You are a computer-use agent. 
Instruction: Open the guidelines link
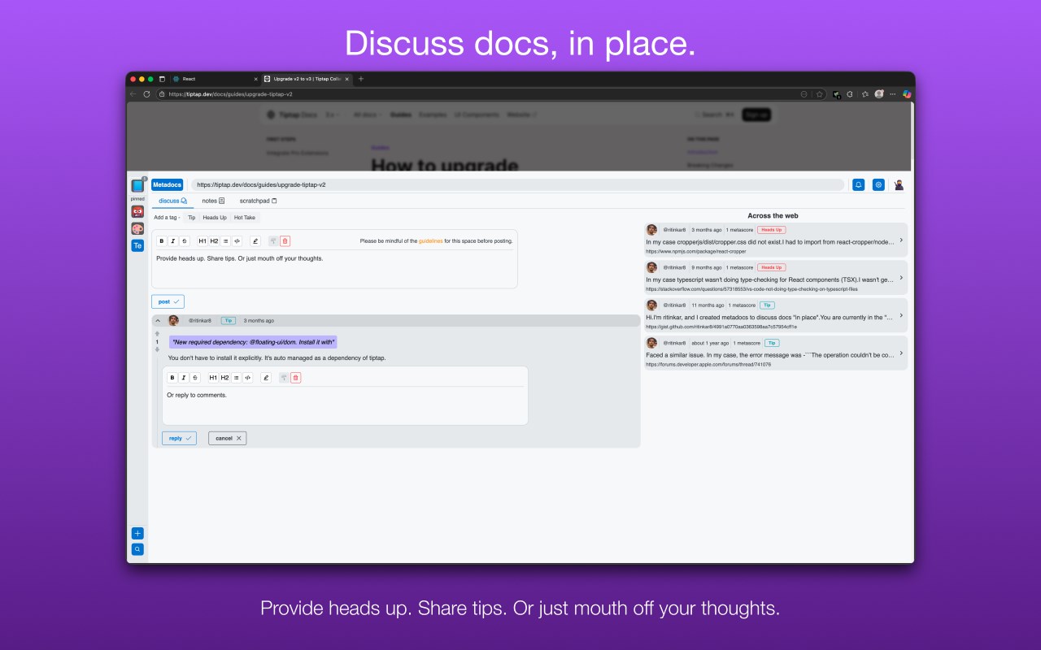click(x=430, y=241)
